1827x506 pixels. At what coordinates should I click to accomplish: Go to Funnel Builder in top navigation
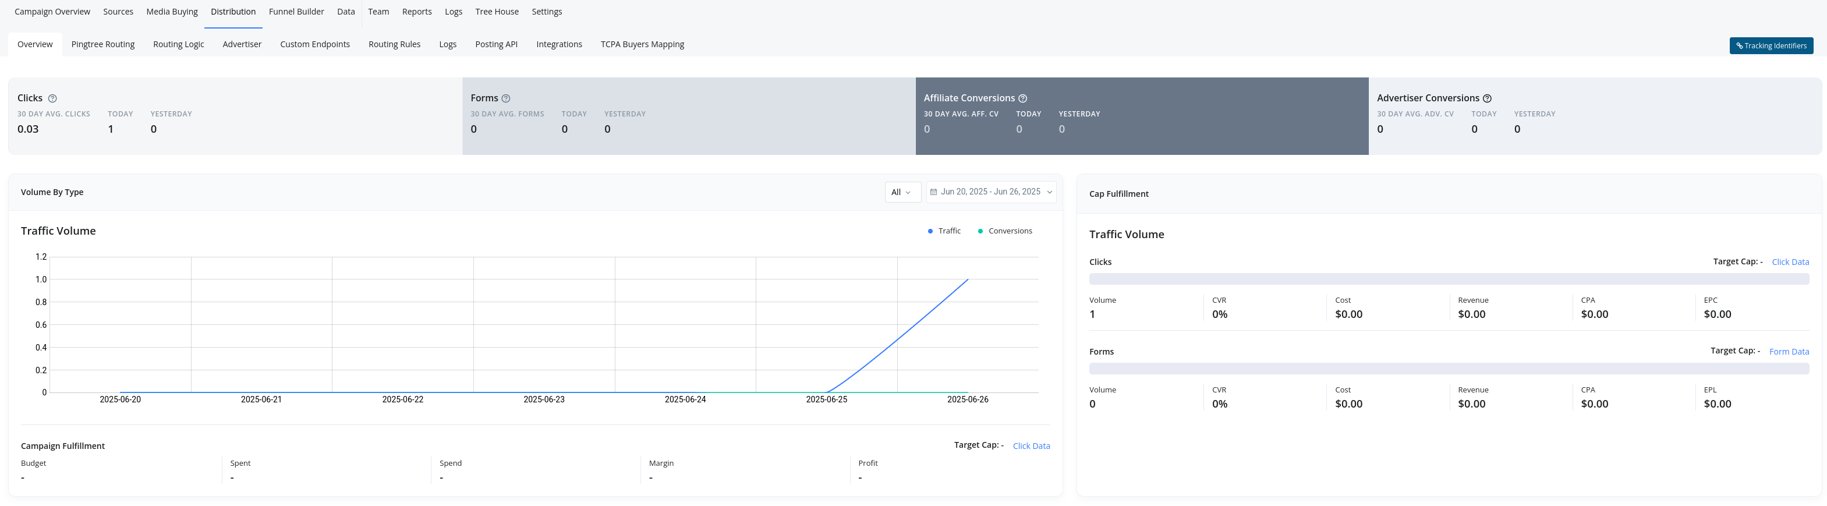pos(296,12)
